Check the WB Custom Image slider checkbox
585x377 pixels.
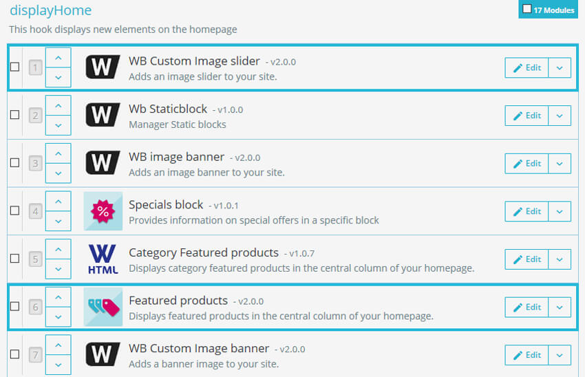click(15, 67)
